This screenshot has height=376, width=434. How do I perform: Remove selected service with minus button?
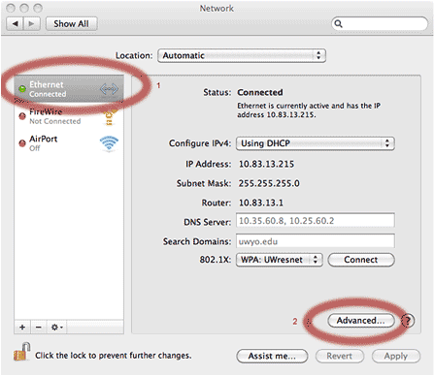tap(39, 328)
